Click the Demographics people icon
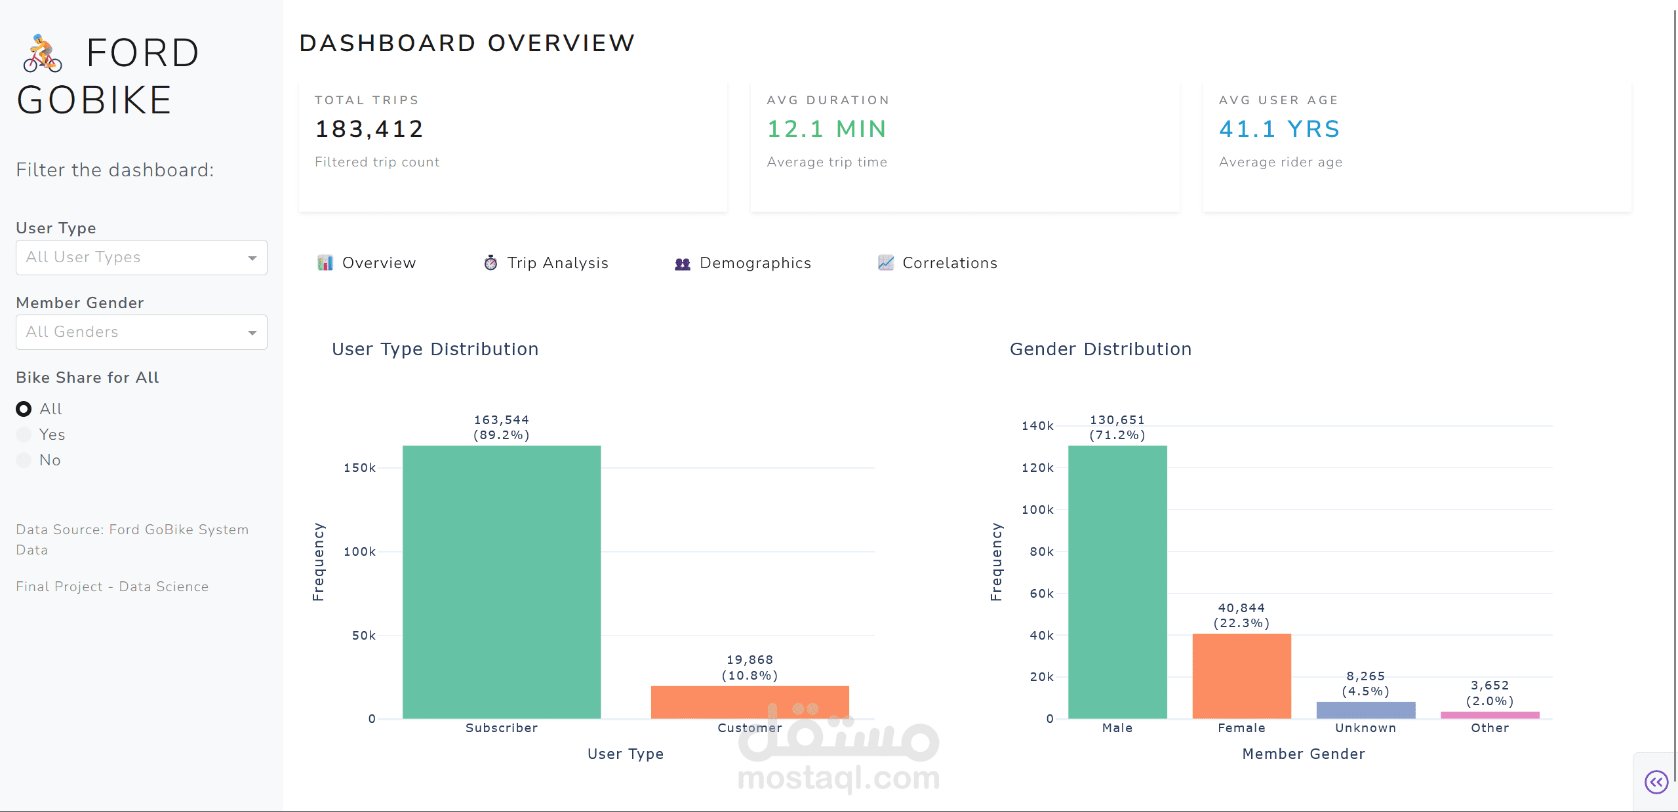 (683, 263)
